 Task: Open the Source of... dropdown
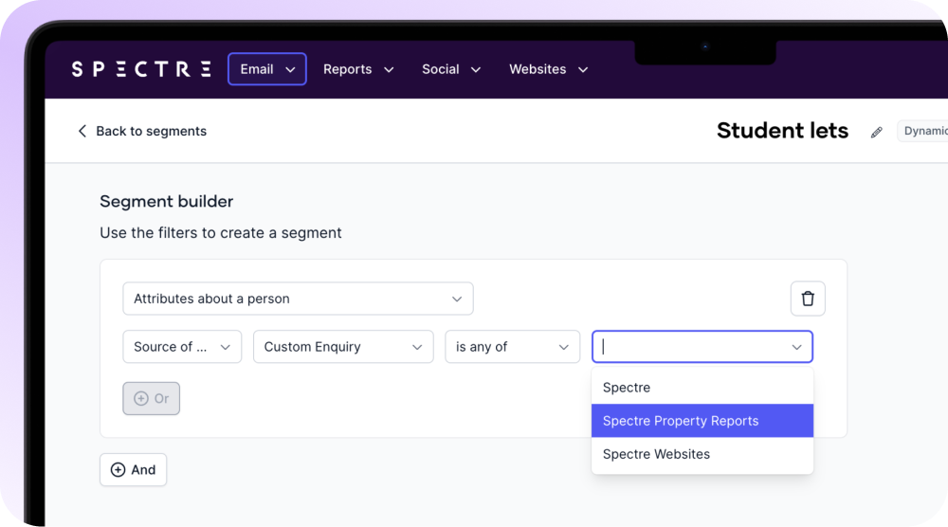tap(182, 347)
